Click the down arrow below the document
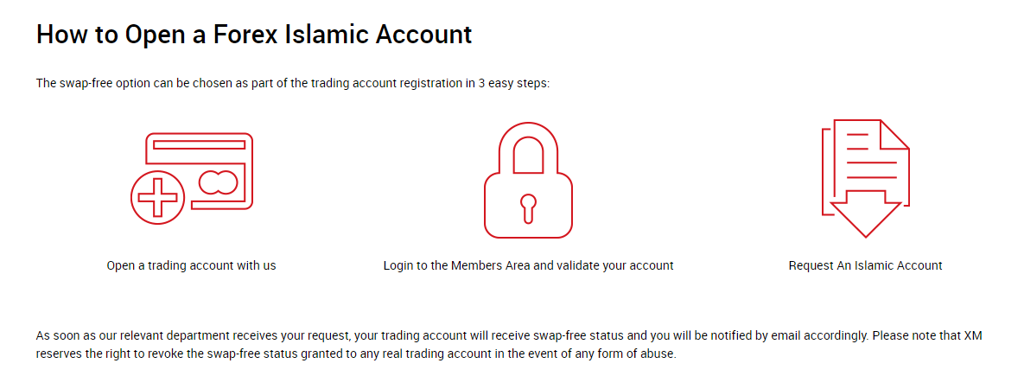1024x376 pixels. click(865, 213)
